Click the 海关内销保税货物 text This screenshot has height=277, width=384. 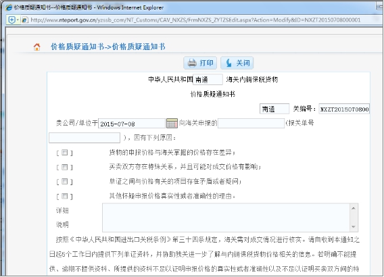point(252,80)
